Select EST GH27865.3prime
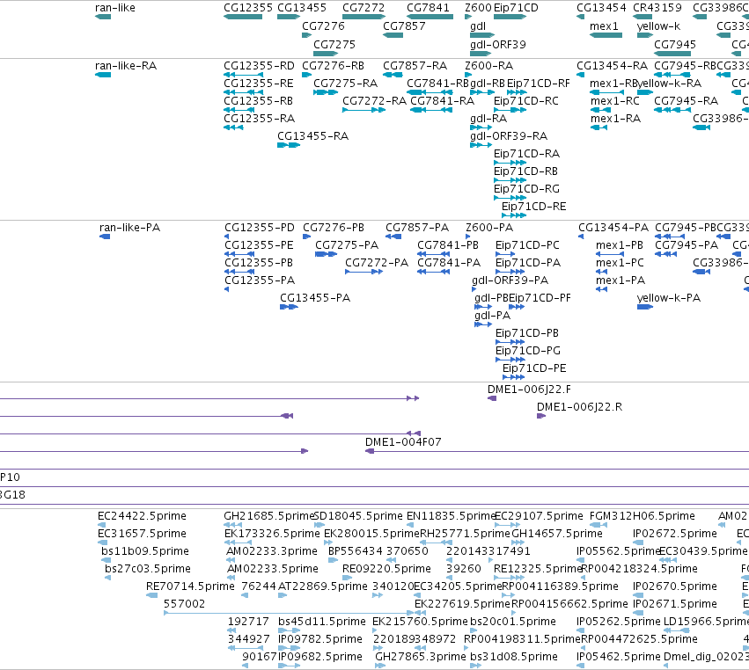The height and width of the screenshot is (670, 749). (x=421, y=657)
